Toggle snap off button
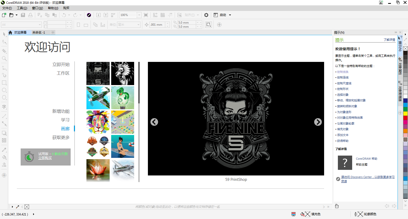Screen dimensions: 408x219 [180, 15]
